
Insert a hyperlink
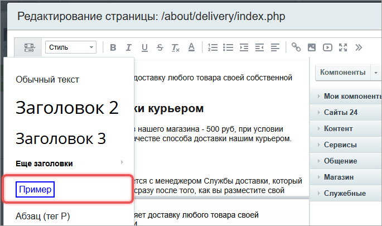[x=296, y=47]
